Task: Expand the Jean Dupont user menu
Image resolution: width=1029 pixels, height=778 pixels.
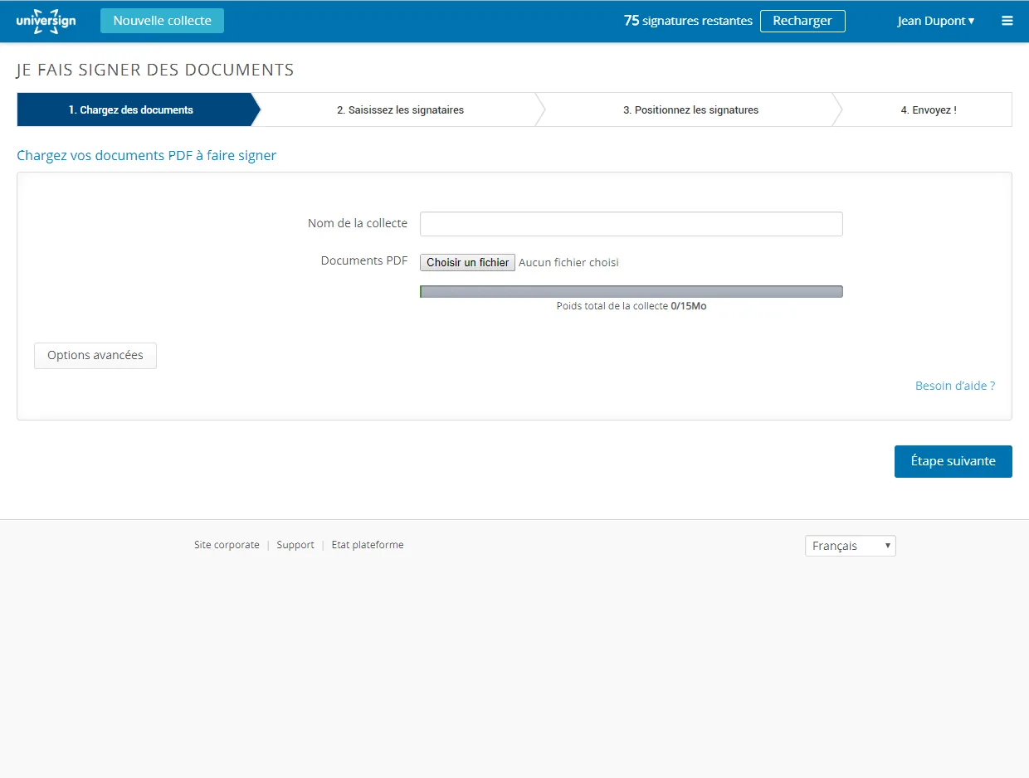Action: [x=936, y=21]
